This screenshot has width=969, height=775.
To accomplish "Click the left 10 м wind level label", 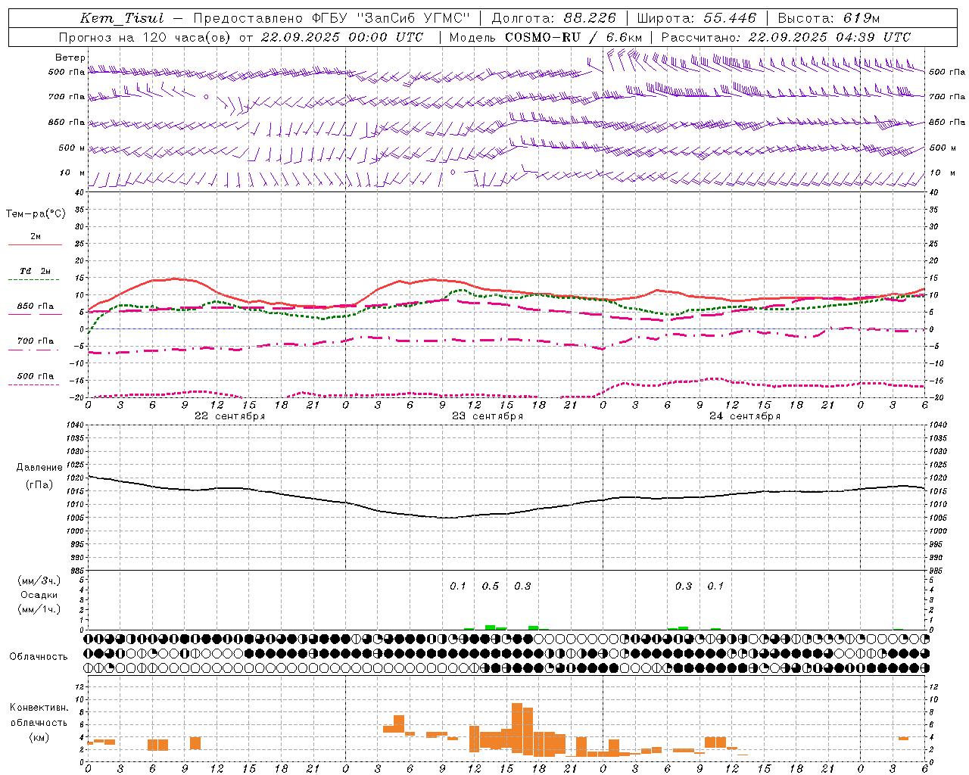I will [72, 173].
